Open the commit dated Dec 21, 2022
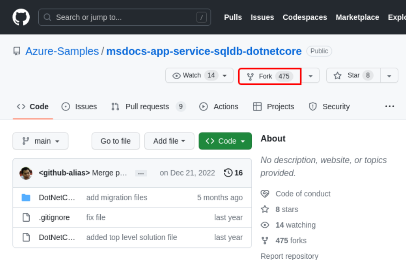This screenshot has height=260, width=406. (187, 173)
